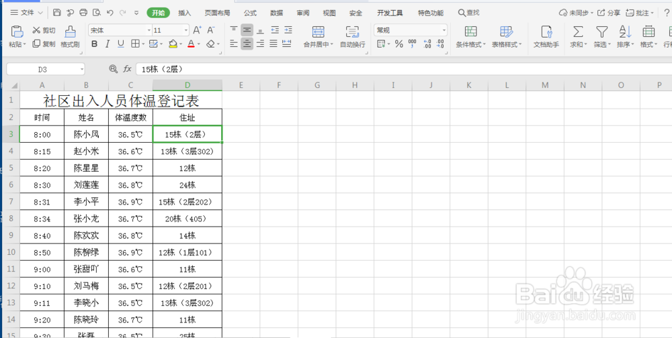This screenshot has height=338, width=672.
Task: Click the 排序 sort icon
Action: click(x=625, y=32)
